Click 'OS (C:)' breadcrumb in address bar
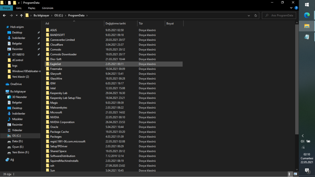315x177 pixels. pos(58,15)
